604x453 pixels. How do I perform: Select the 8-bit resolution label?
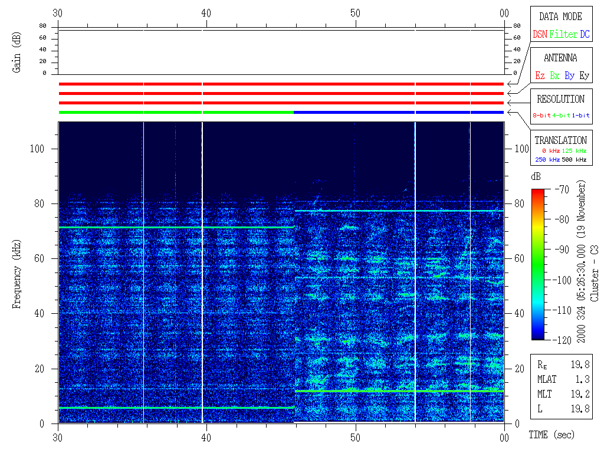[541, 116]
